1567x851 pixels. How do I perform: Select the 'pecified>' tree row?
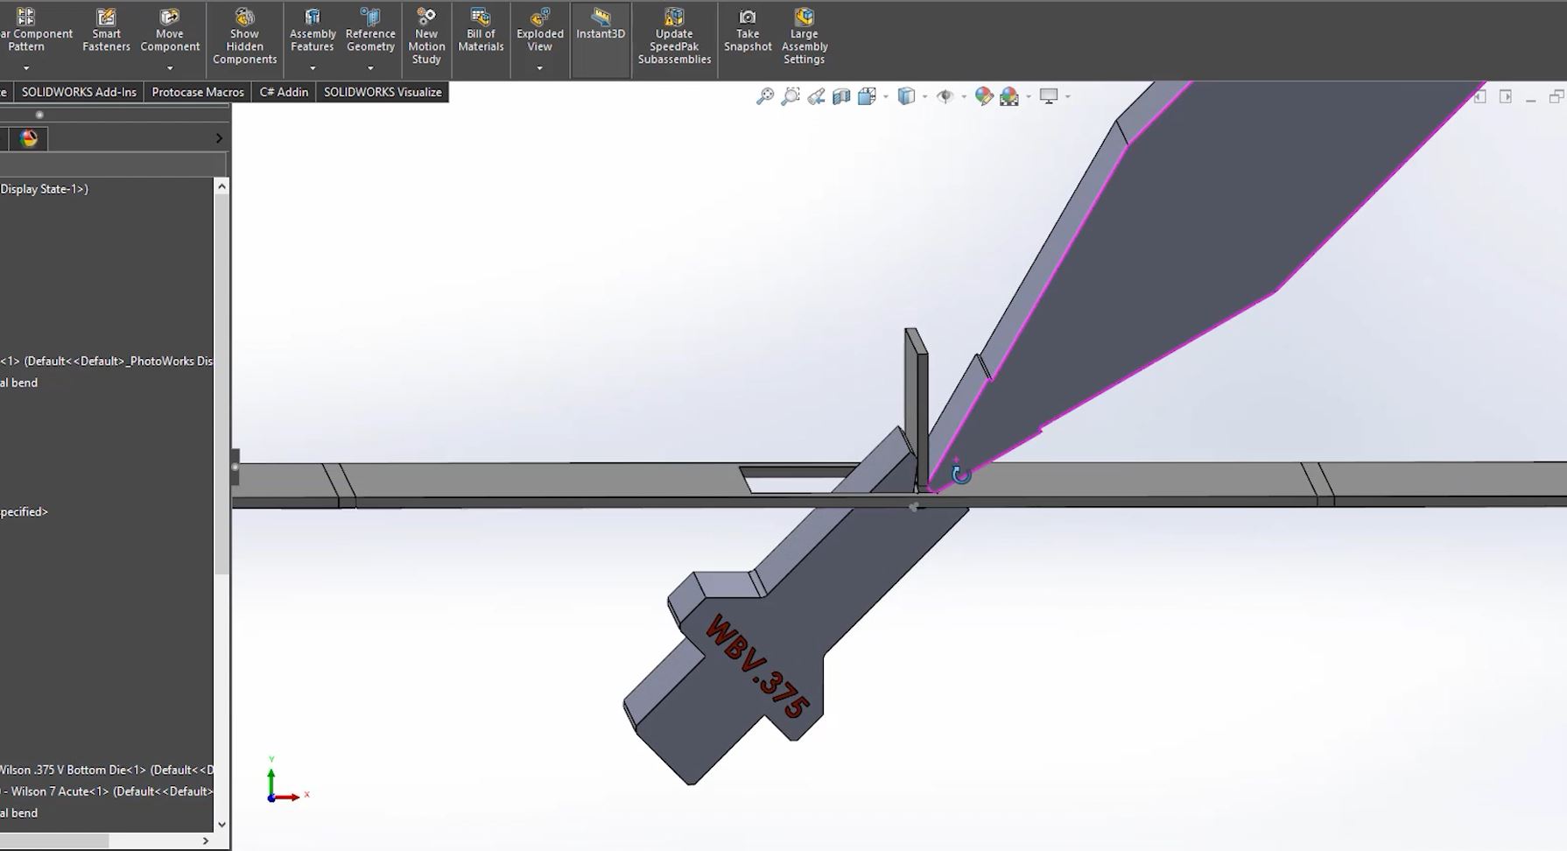tap(25, 511)
